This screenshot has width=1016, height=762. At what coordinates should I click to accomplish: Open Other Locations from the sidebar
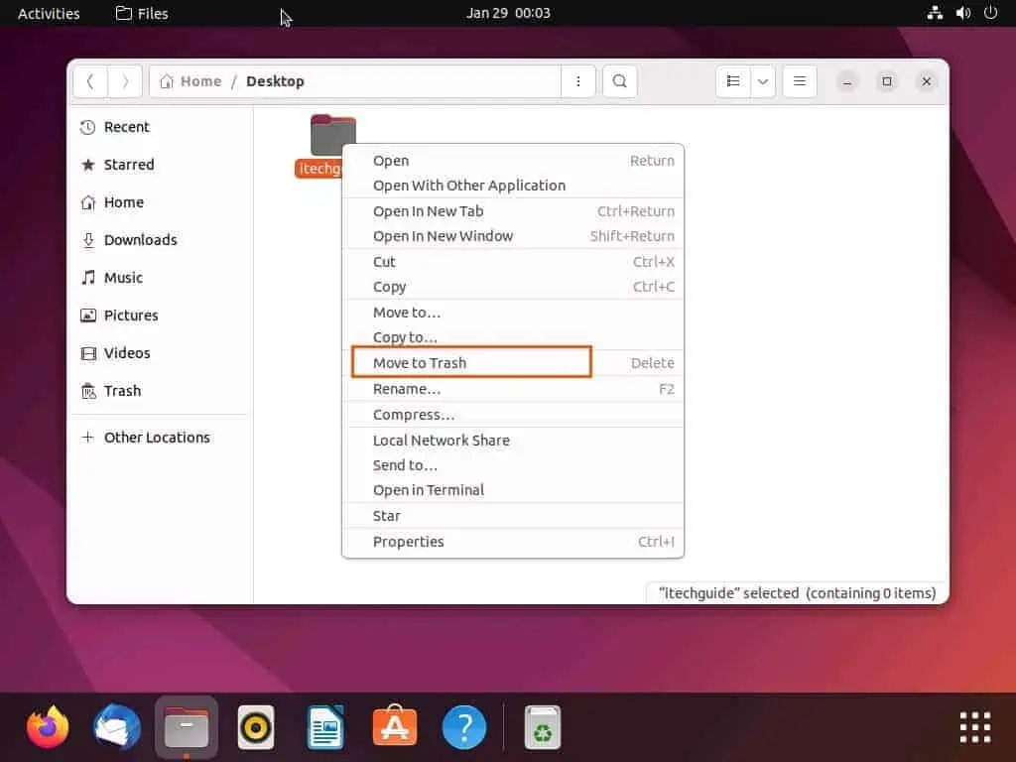pyautogui.click(x=157, y=437)
